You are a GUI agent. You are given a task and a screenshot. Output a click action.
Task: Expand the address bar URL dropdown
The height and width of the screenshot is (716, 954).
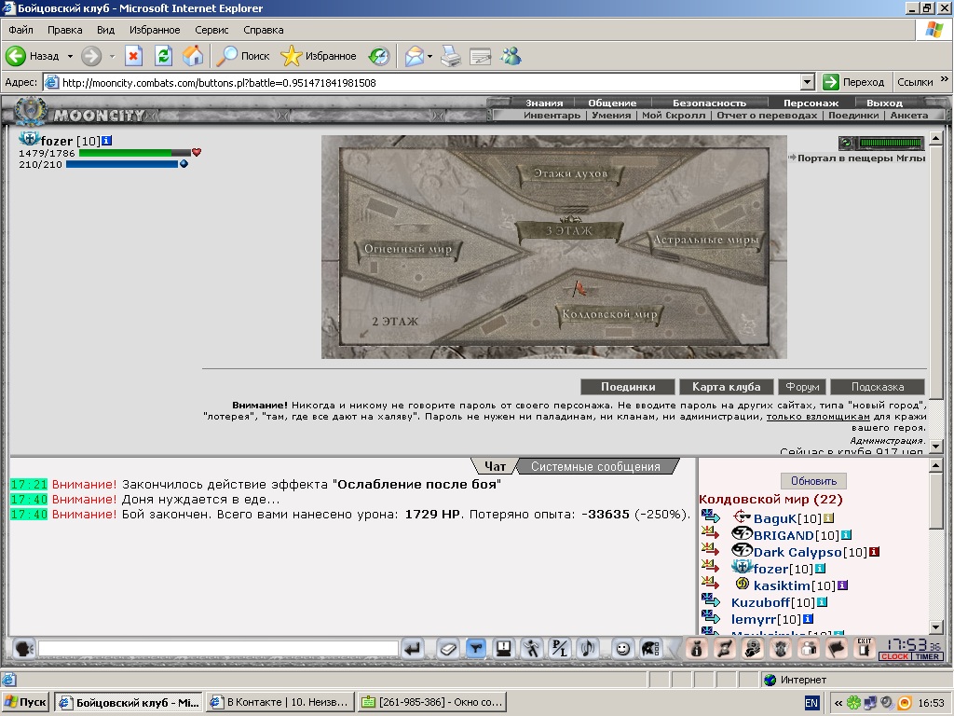808,82
